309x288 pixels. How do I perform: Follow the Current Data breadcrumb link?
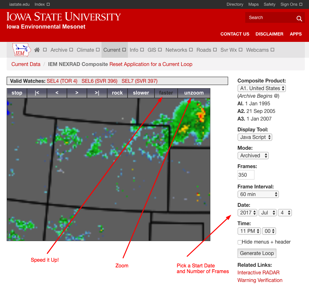pyautogui.click(x=26, y=64)
